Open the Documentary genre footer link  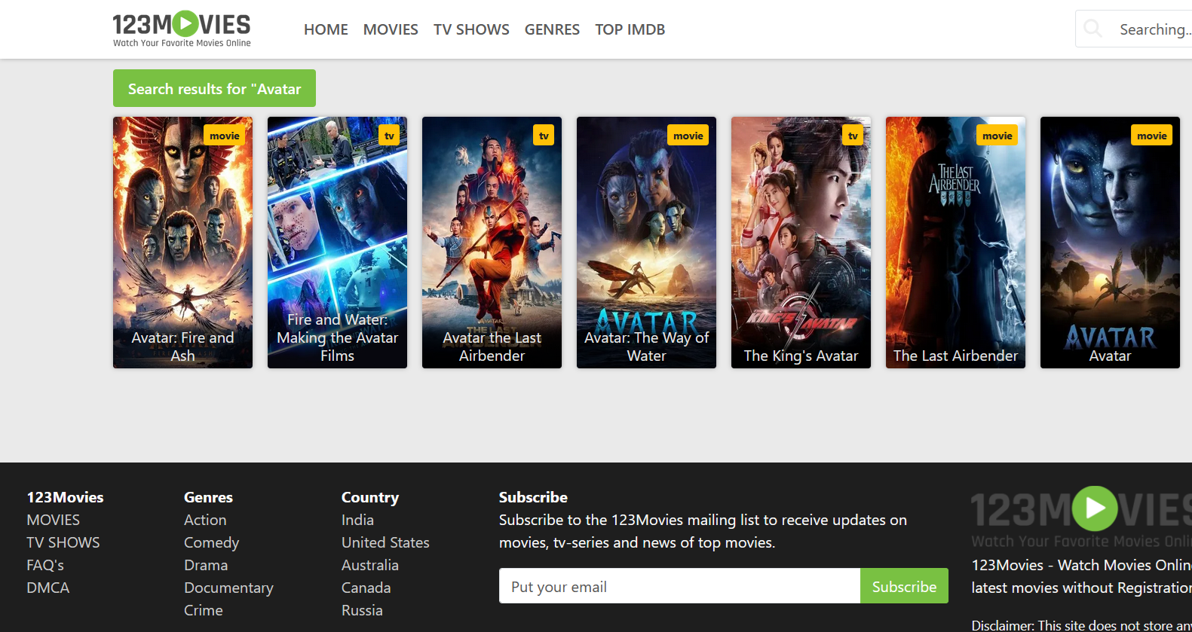228,588
